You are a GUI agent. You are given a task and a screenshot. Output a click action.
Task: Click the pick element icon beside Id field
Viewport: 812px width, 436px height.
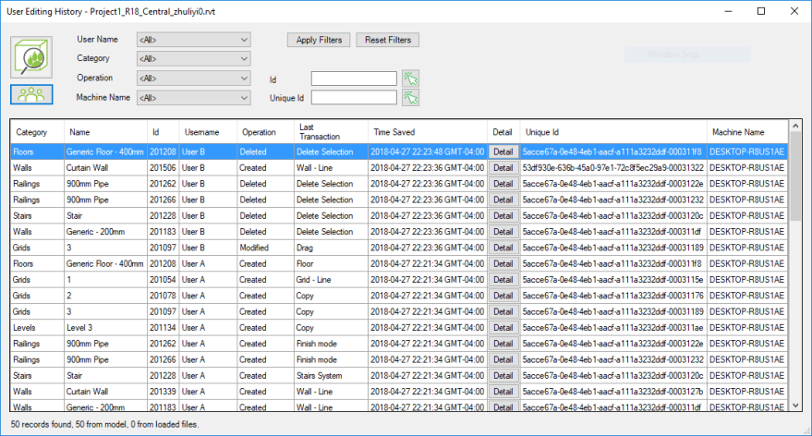pyautogui.click(x=411, y=79)
